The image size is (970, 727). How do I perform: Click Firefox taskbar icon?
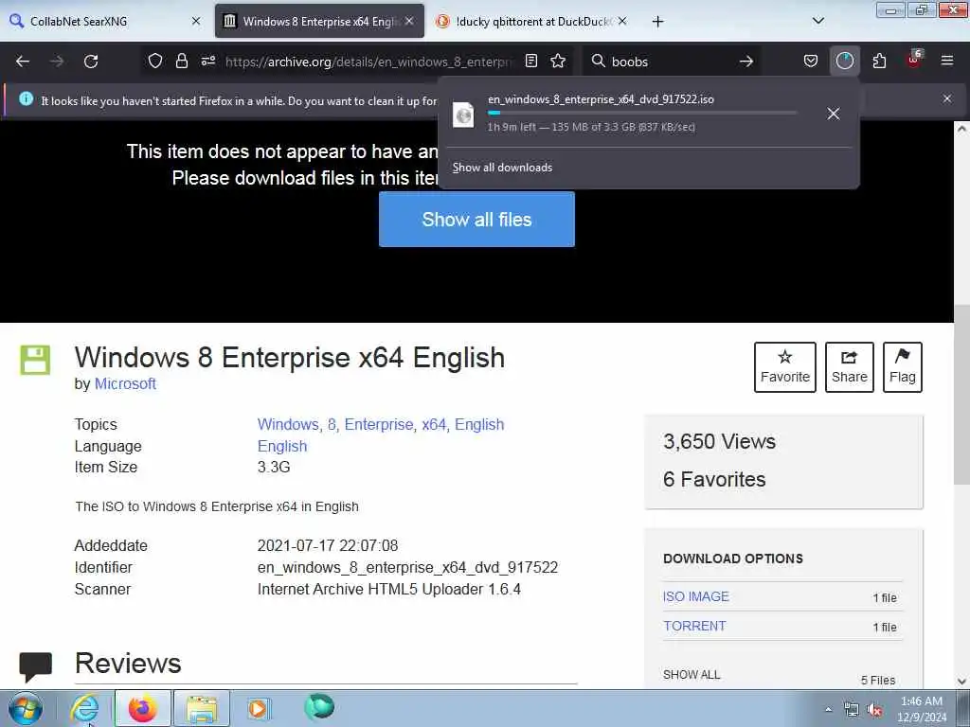pyautogui.click(x=142, y=708)
